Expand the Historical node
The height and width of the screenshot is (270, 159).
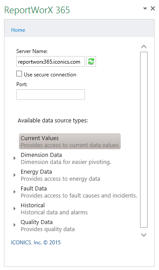click(x=15, y=209)
